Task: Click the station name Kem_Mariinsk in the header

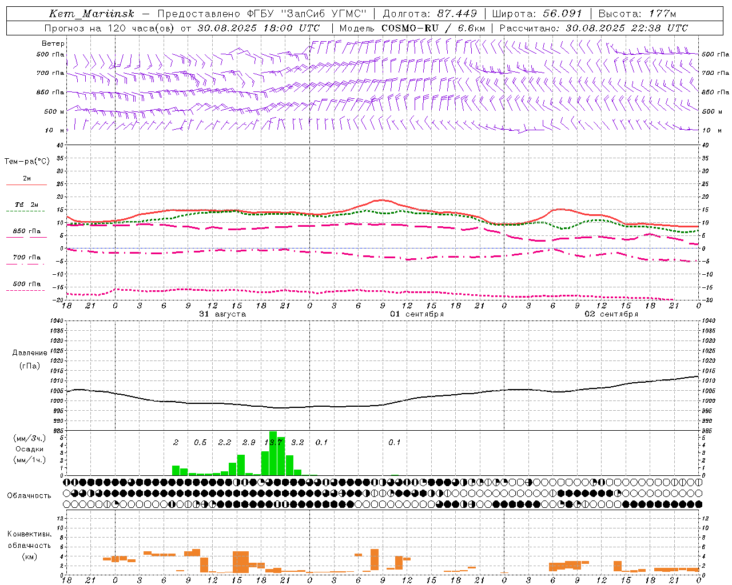Action: [92, 14]
